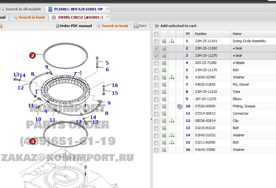Open notes icon on Fitting, Grease row
Viewport: 276px width, 188px height.
point(180,106)
